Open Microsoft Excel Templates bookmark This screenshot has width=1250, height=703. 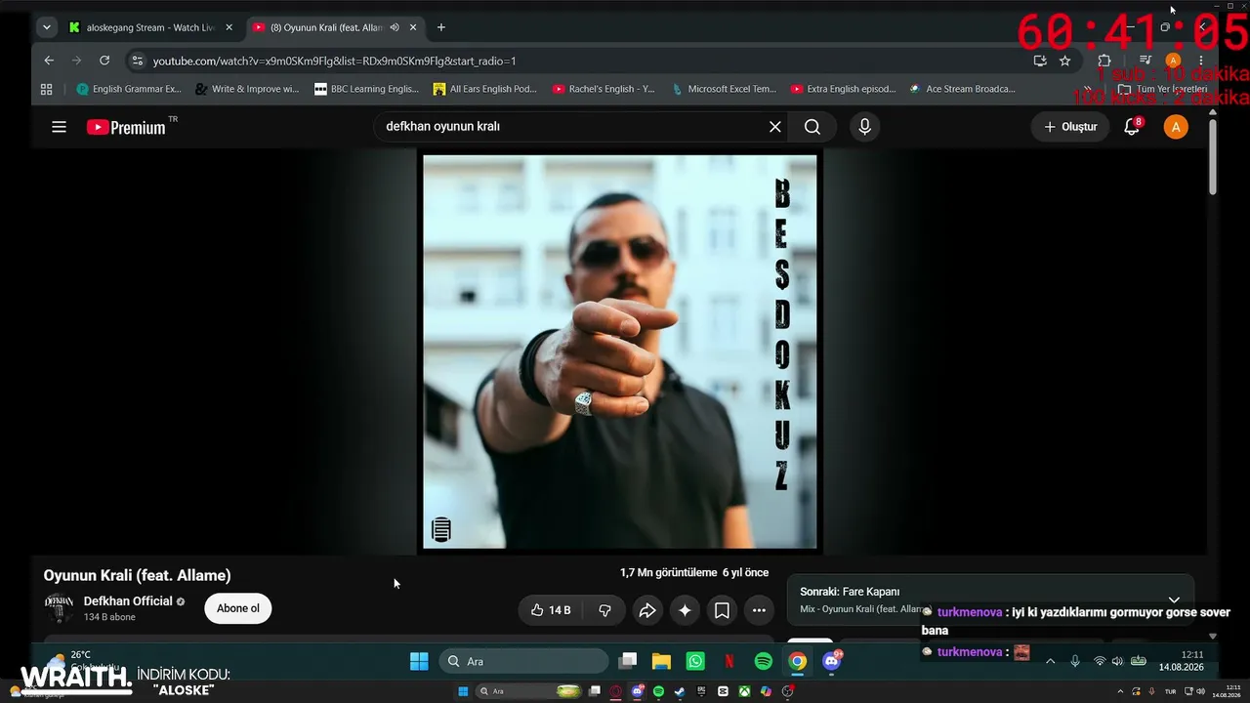point(724,89)
